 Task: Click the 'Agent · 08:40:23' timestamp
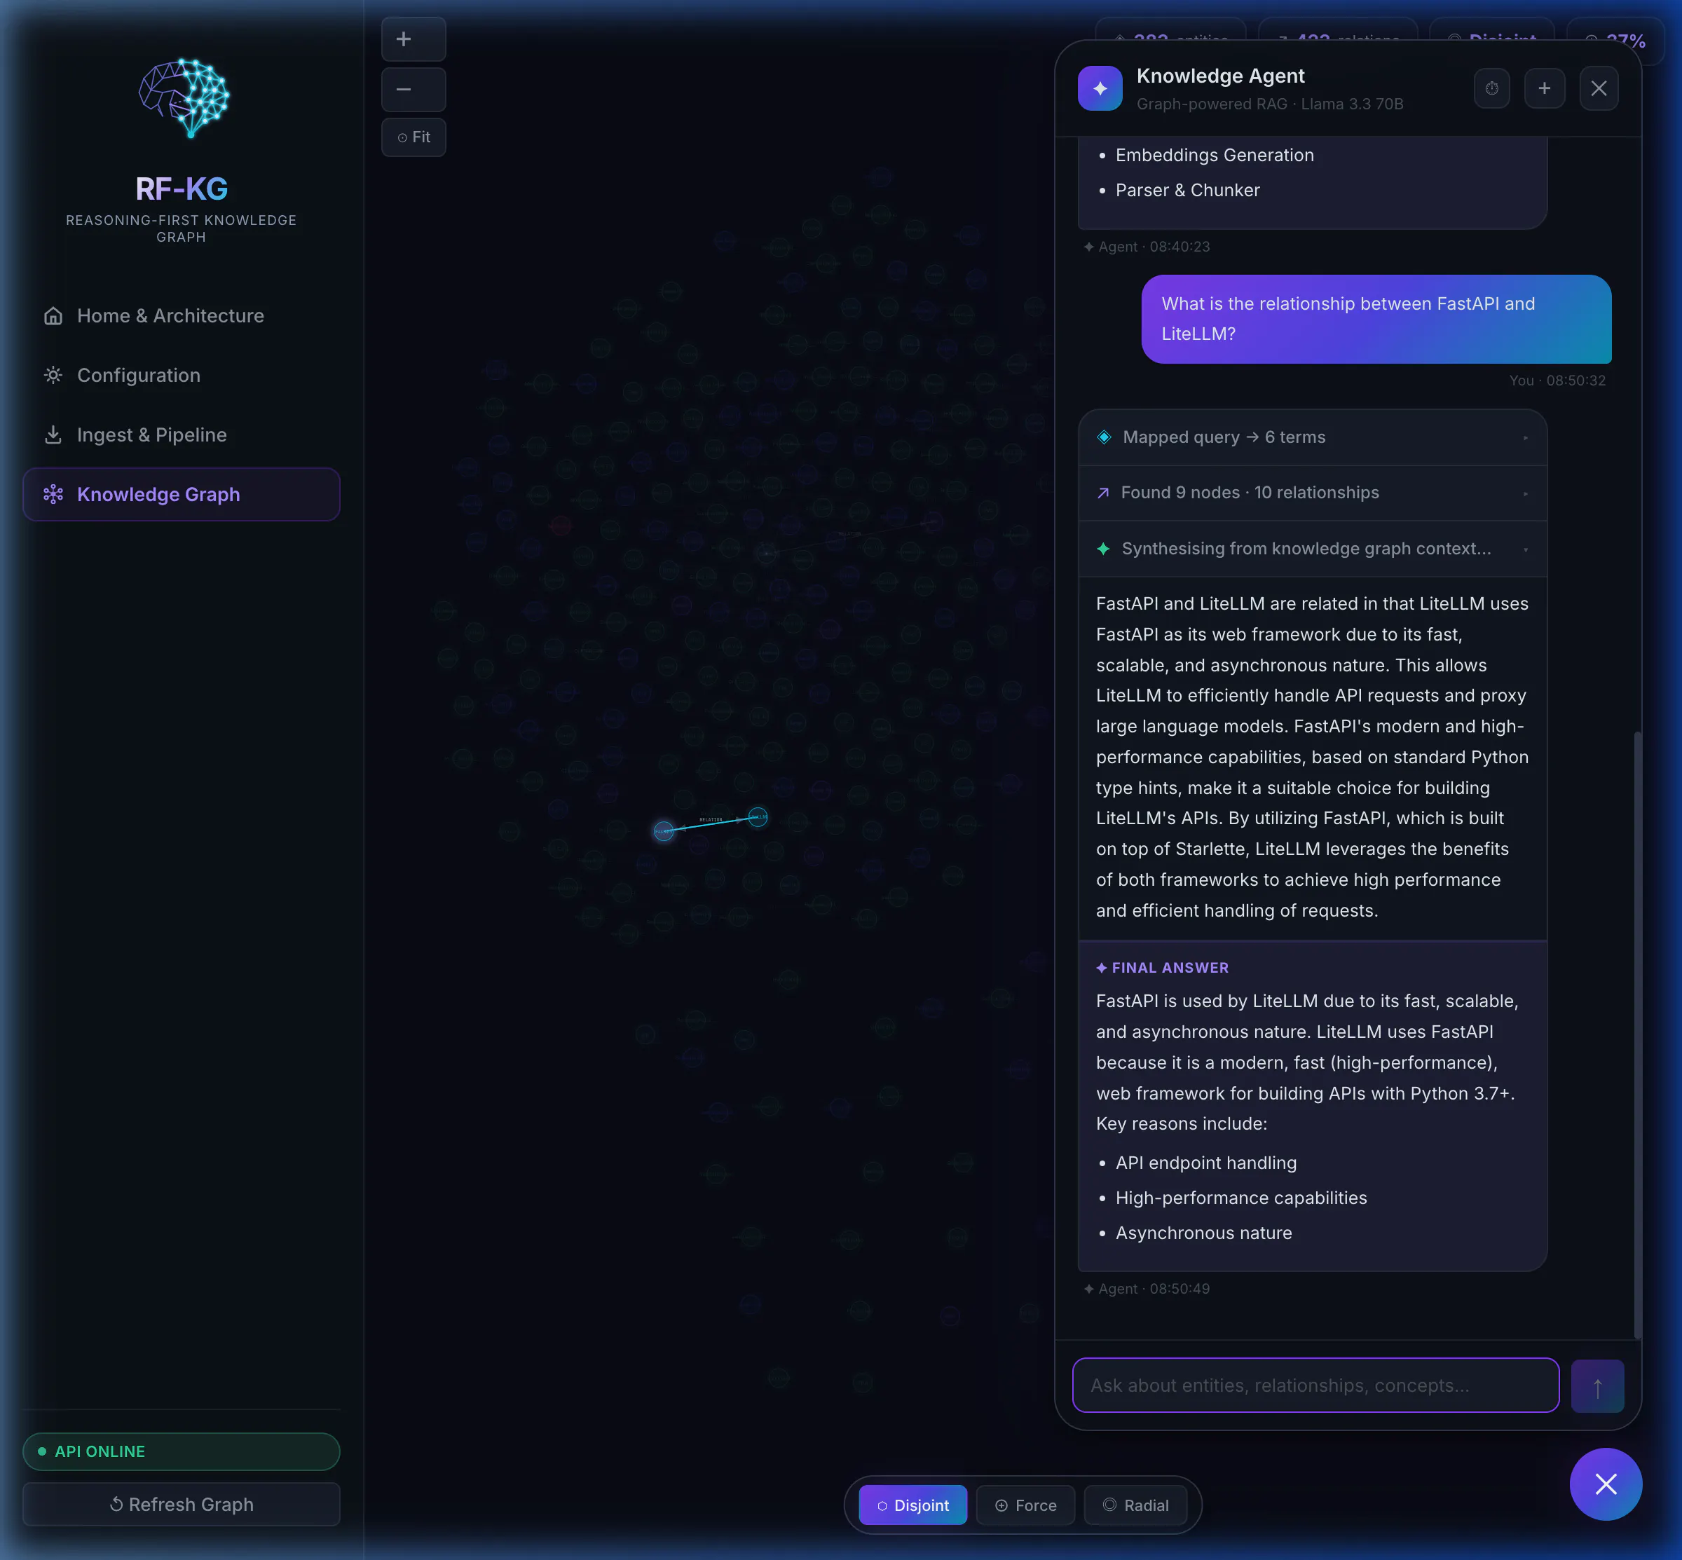1147,247
